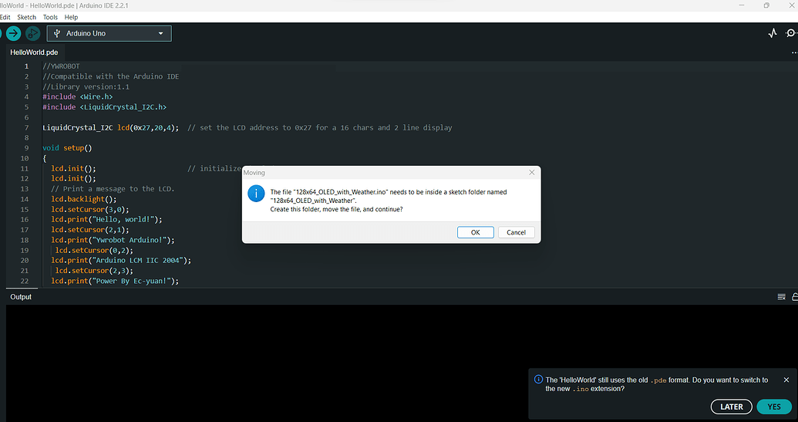Image resolution: width=798 pixels, height=422 pixels.
Task: Click the 'lcd.print("Power By Ec-yuan!");' line
Action: pos(115,281)
